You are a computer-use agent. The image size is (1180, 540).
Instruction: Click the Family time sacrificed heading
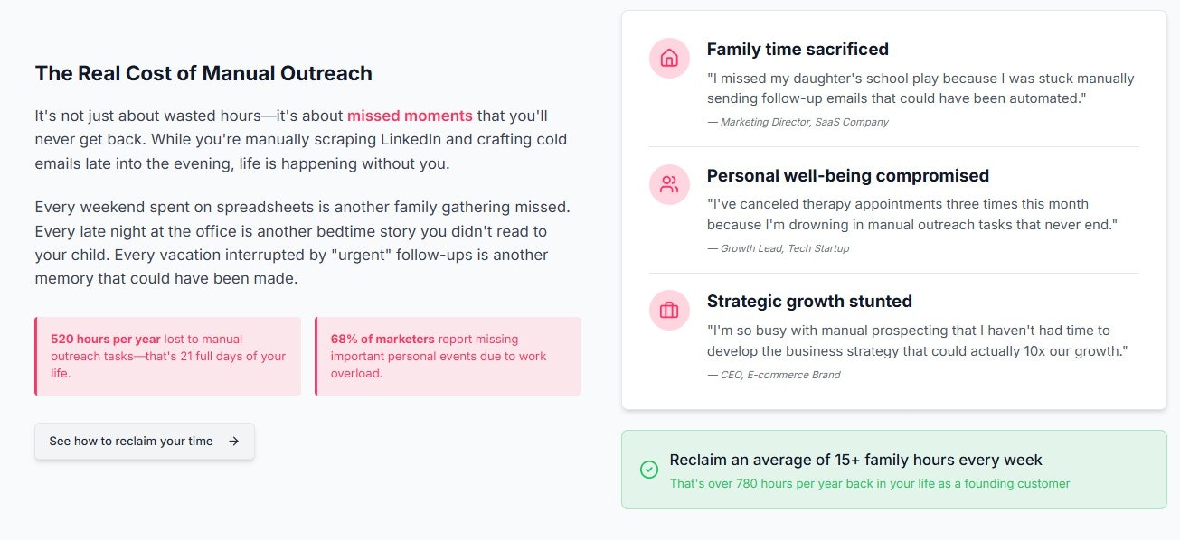(x=798, y=50)
